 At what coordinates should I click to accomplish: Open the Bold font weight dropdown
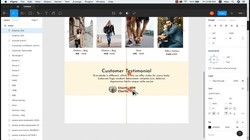click(x=211, y=98)
